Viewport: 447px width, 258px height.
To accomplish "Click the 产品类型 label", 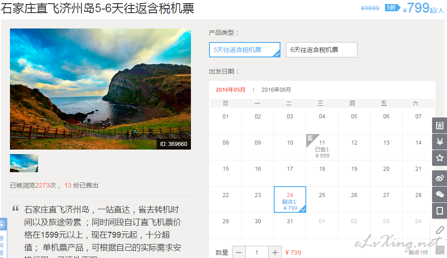I will tap(223, 33).
